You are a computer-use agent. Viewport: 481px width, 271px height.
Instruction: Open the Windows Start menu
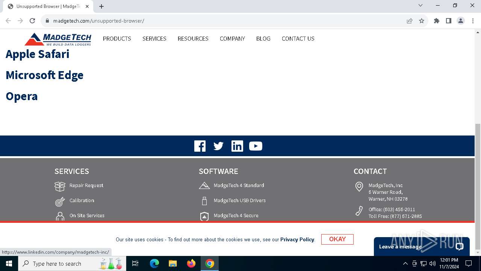9,263
